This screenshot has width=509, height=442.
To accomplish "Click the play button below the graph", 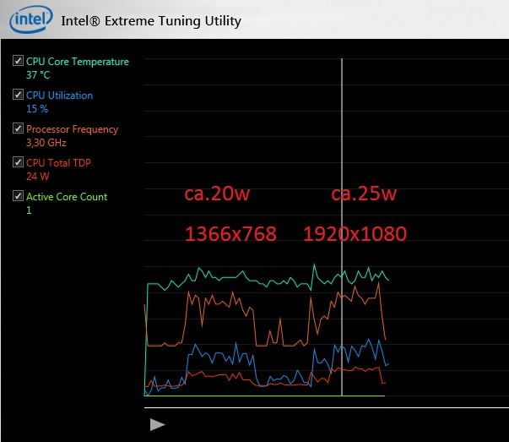I will (158, 425).
